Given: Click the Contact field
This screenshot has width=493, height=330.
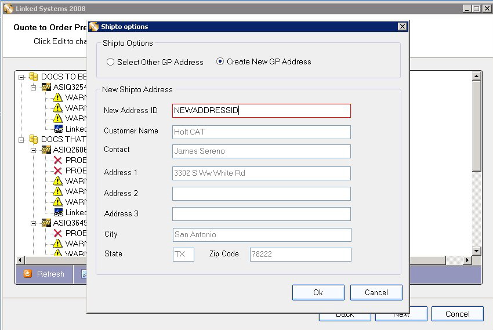Looking at the screenshot, I should tap(262, 151).
